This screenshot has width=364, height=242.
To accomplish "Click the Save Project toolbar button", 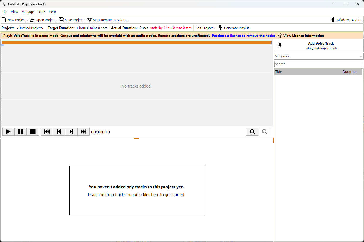I will [x=72, y=20].
